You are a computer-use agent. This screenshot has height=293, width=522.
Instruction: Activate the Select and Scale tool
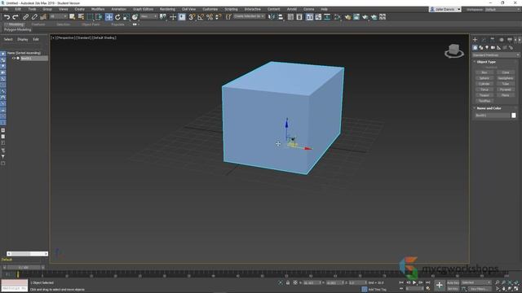click(x=126, y=17)
